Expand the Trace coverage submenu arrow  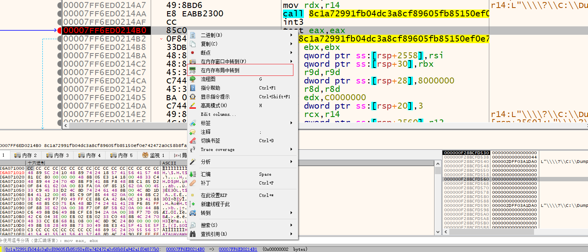(x=291, y=149)
